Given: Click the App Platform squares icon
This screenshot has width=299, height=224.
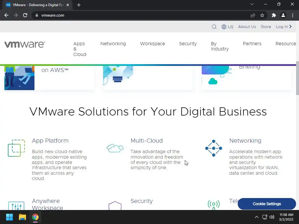Looking at the screenshot, I should 16,148.
